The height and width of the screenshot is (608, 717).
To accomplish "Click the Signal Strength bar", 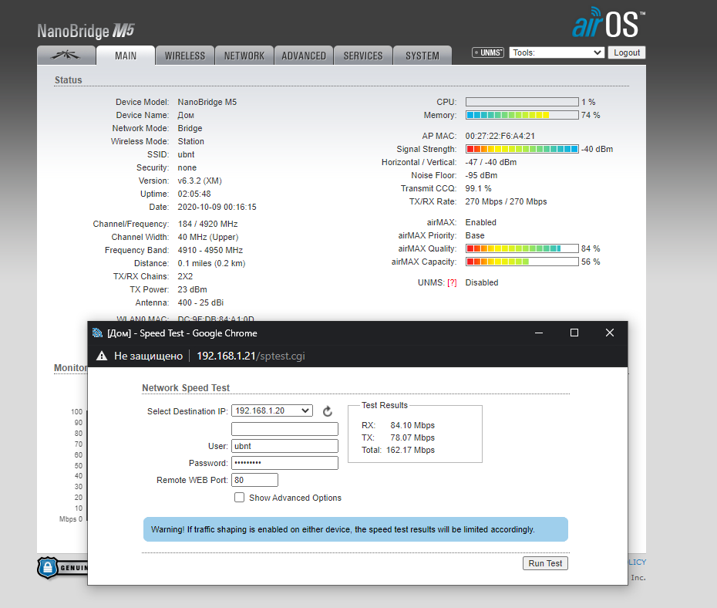I will pyautogui.click(x=522, y=149).
